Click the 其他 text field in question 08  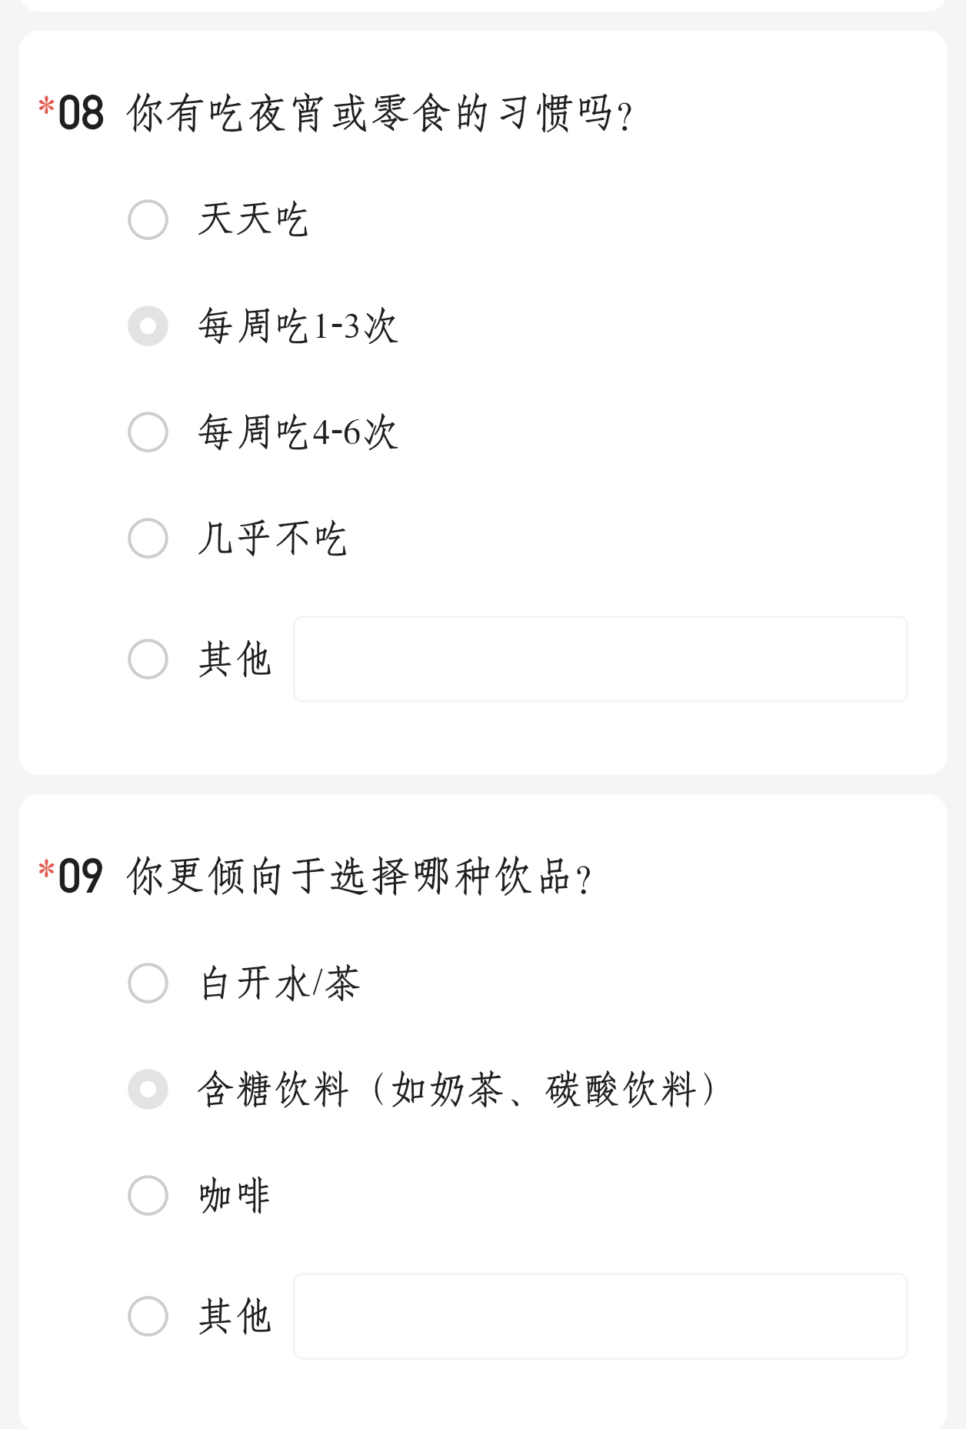tap(601, 659)
